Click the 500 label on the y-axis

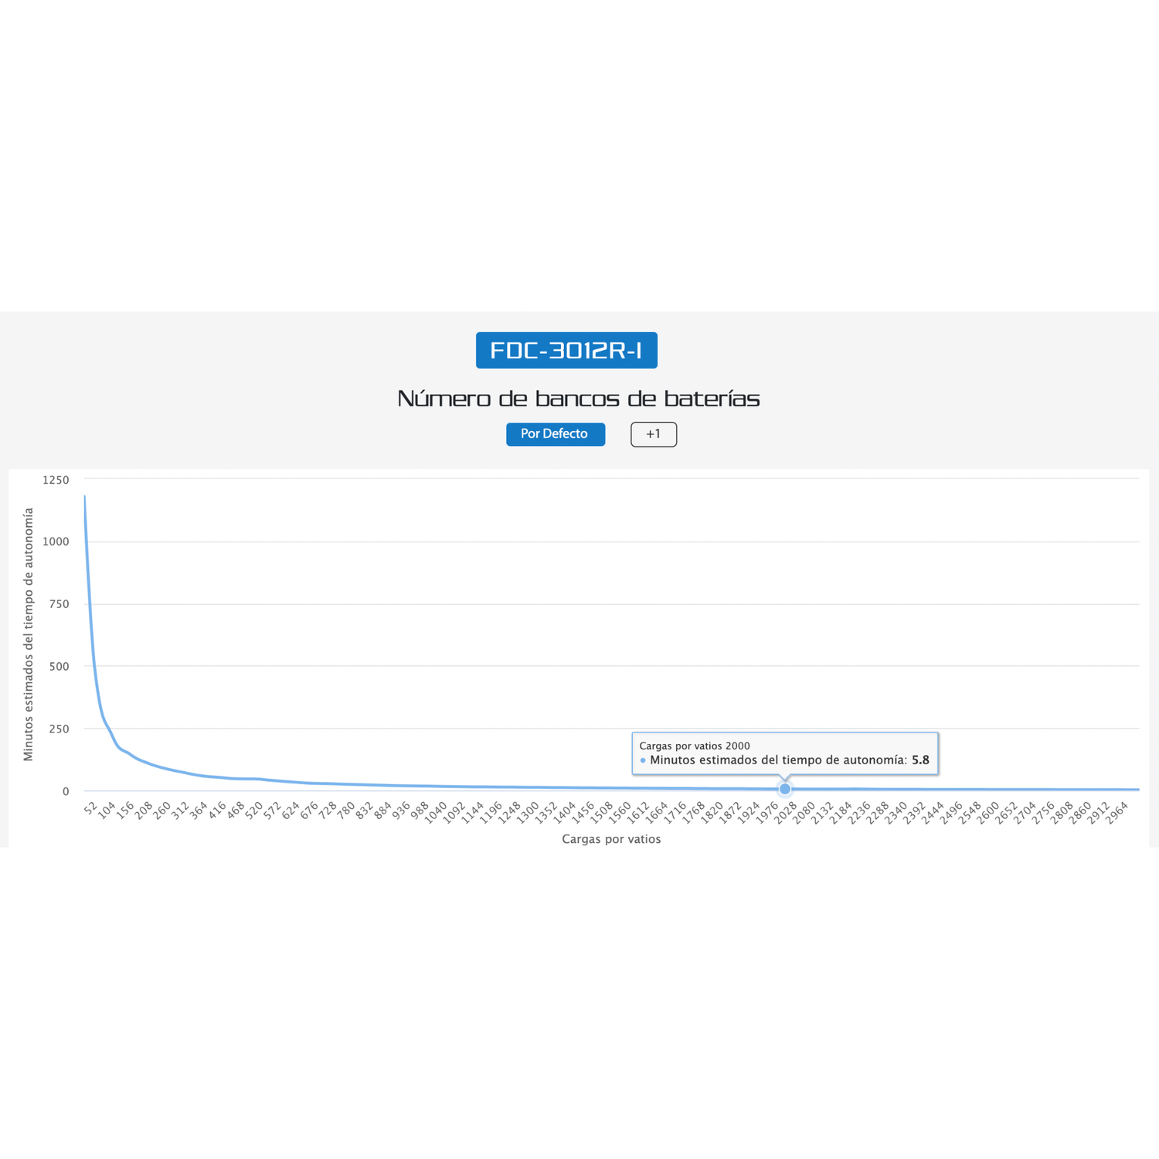(x=59, y=666)
